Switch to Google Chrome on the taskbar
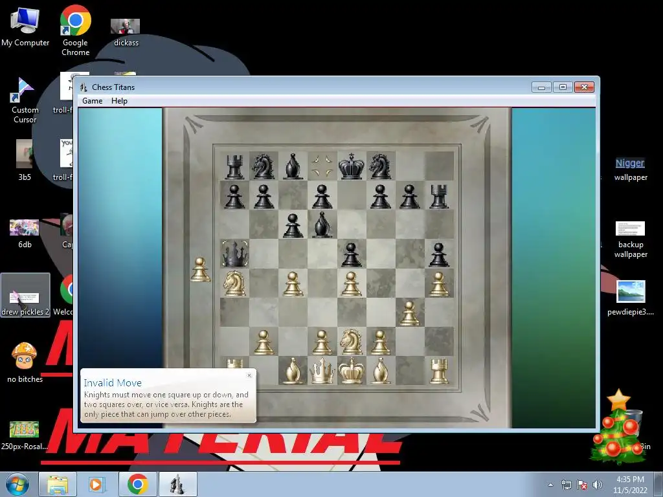 (137, 484)
